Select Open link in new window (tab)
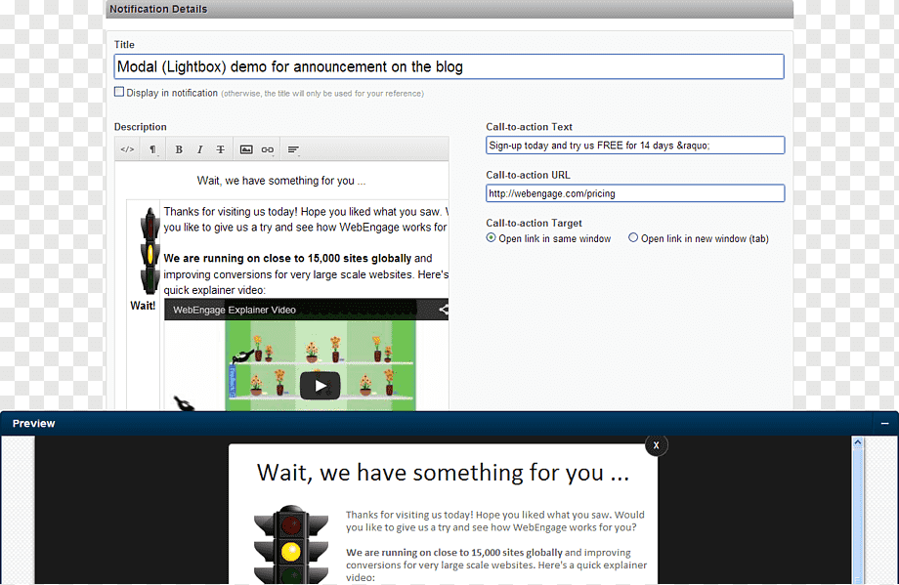 click(633, 237)
